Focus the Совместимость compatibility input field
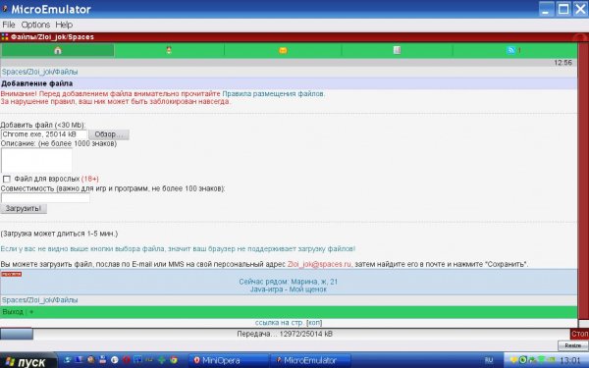Image resolution: width=589 pixels, height=368 pixels. click(x=45, y=198)
